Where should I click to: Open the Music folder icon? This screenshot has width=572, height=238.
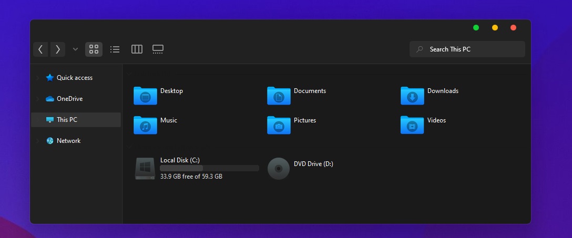(145, 125)
